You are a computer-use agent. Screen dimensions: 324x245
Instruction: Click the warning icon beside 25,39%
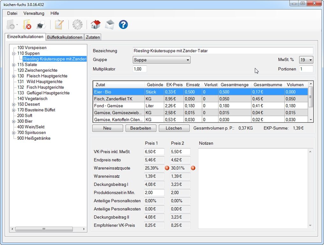tap(167, 168)
